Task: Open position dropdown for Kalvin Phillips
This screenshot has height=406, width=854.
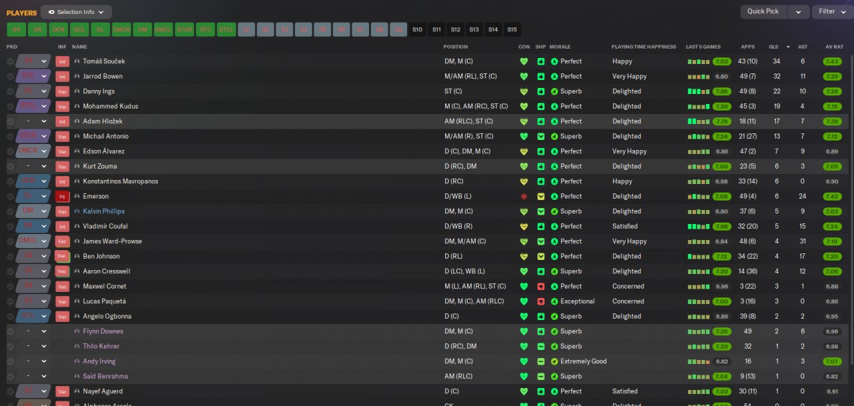Action: [33, 211]
